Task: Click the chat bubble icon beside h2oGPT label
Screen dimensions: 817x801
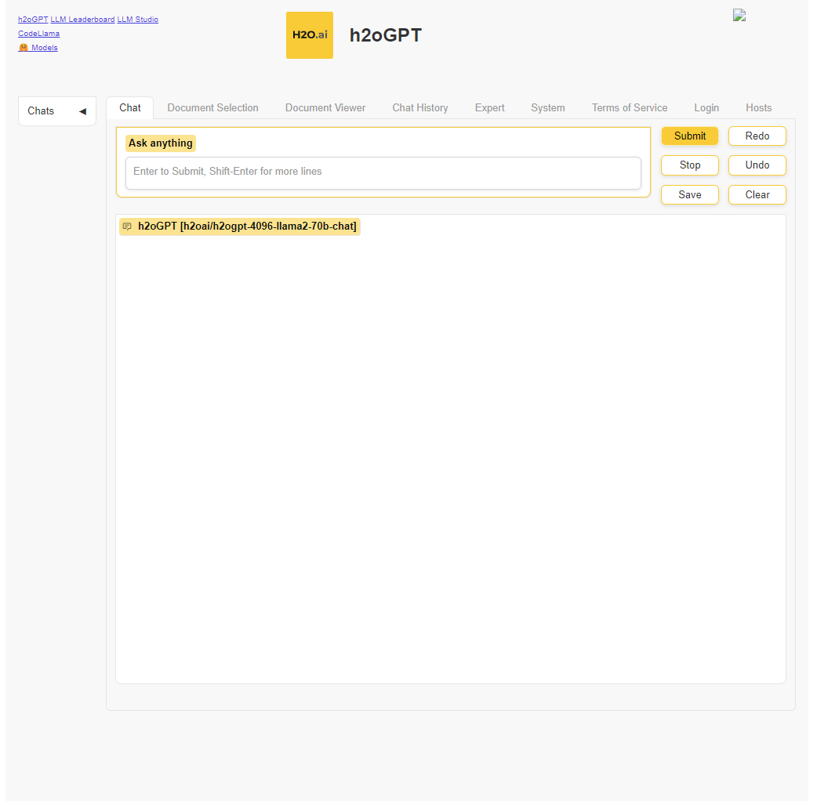Action: click(x=127, y=227)
